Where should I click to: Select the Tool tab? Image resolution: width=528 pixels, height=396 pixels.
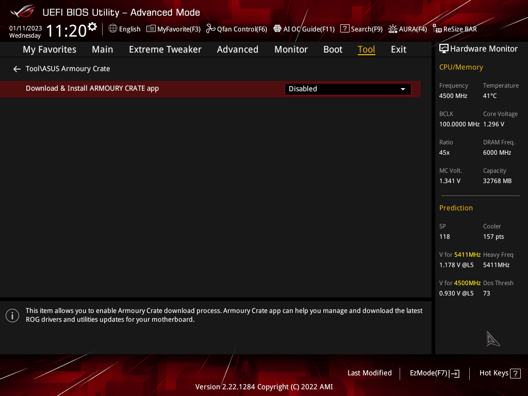point(367,49)
